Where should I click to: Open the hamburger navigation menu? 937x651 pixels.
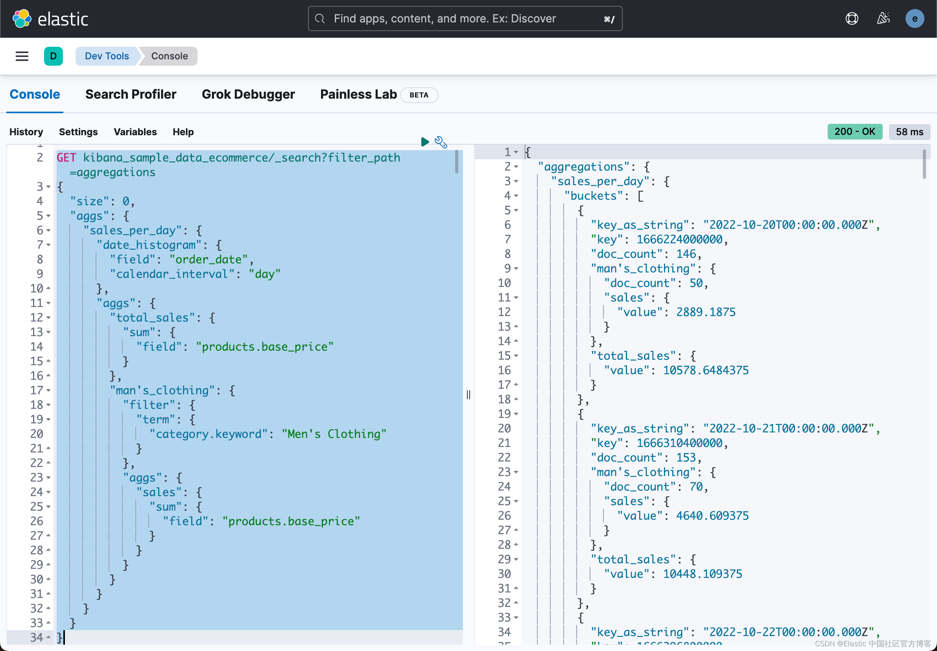(22, 56)
